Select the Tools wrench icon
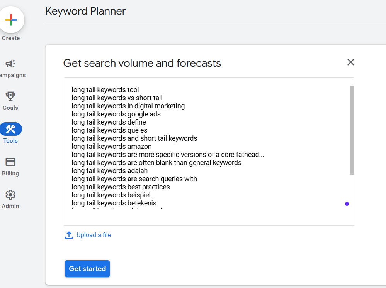 point(11,129)
